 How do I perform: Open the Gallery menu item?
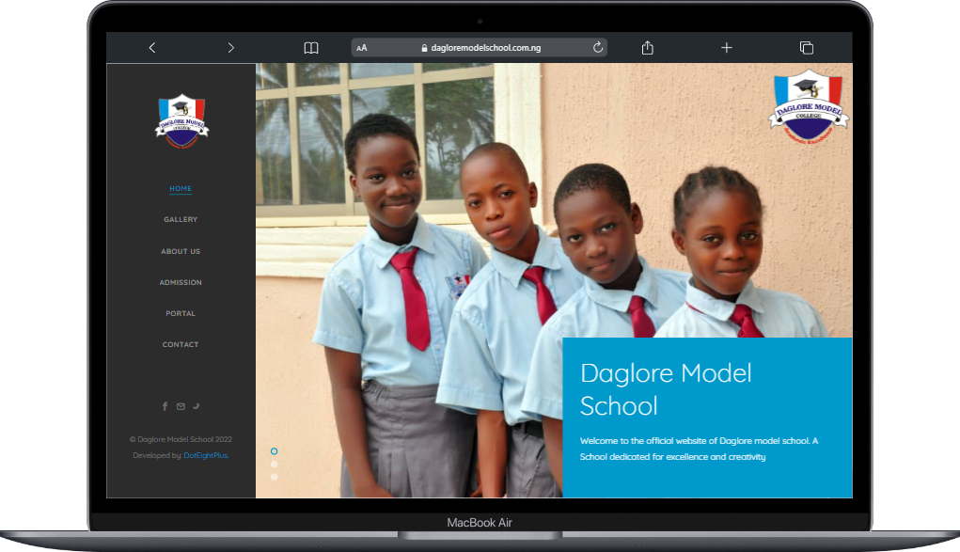point(181,220)
